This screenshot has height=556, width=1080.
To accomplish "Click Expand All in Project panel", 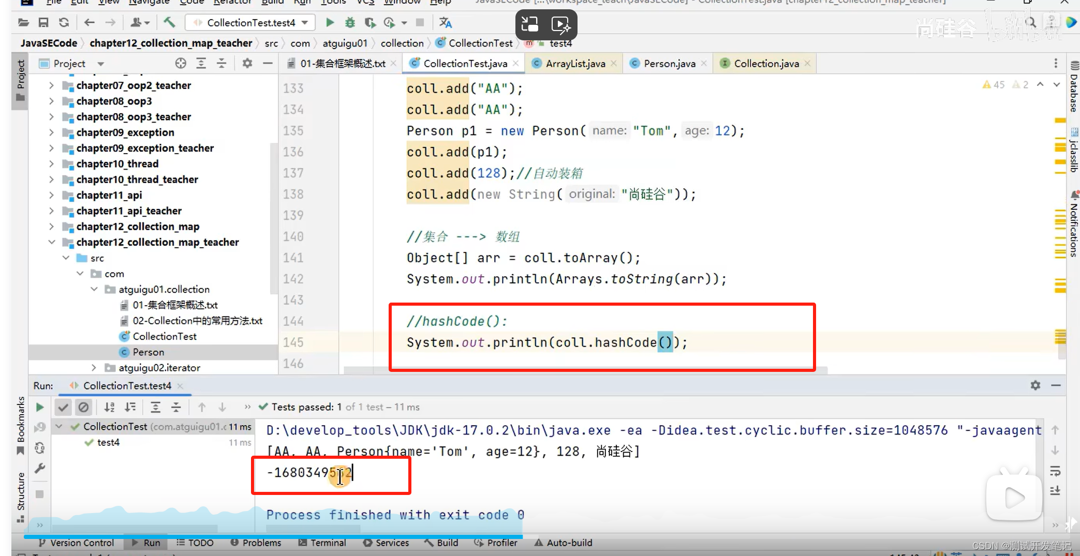I will pos(201,64).
